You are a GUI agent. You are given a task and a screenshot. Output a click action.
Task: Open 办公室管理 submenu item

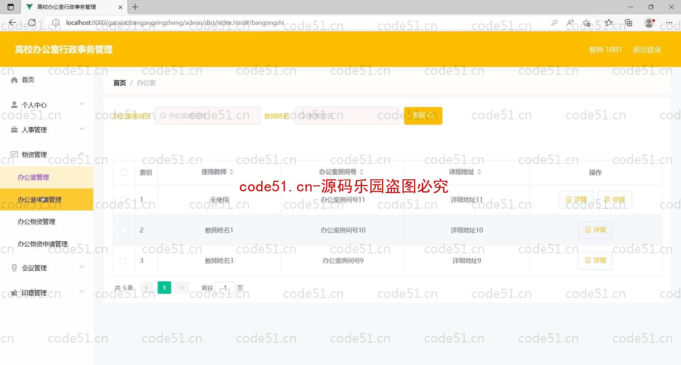pos(47,177)
